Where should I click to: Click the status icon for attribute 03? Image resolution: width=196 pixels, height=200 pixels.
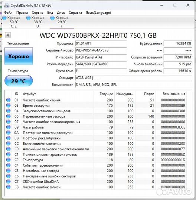click(8, 105)
